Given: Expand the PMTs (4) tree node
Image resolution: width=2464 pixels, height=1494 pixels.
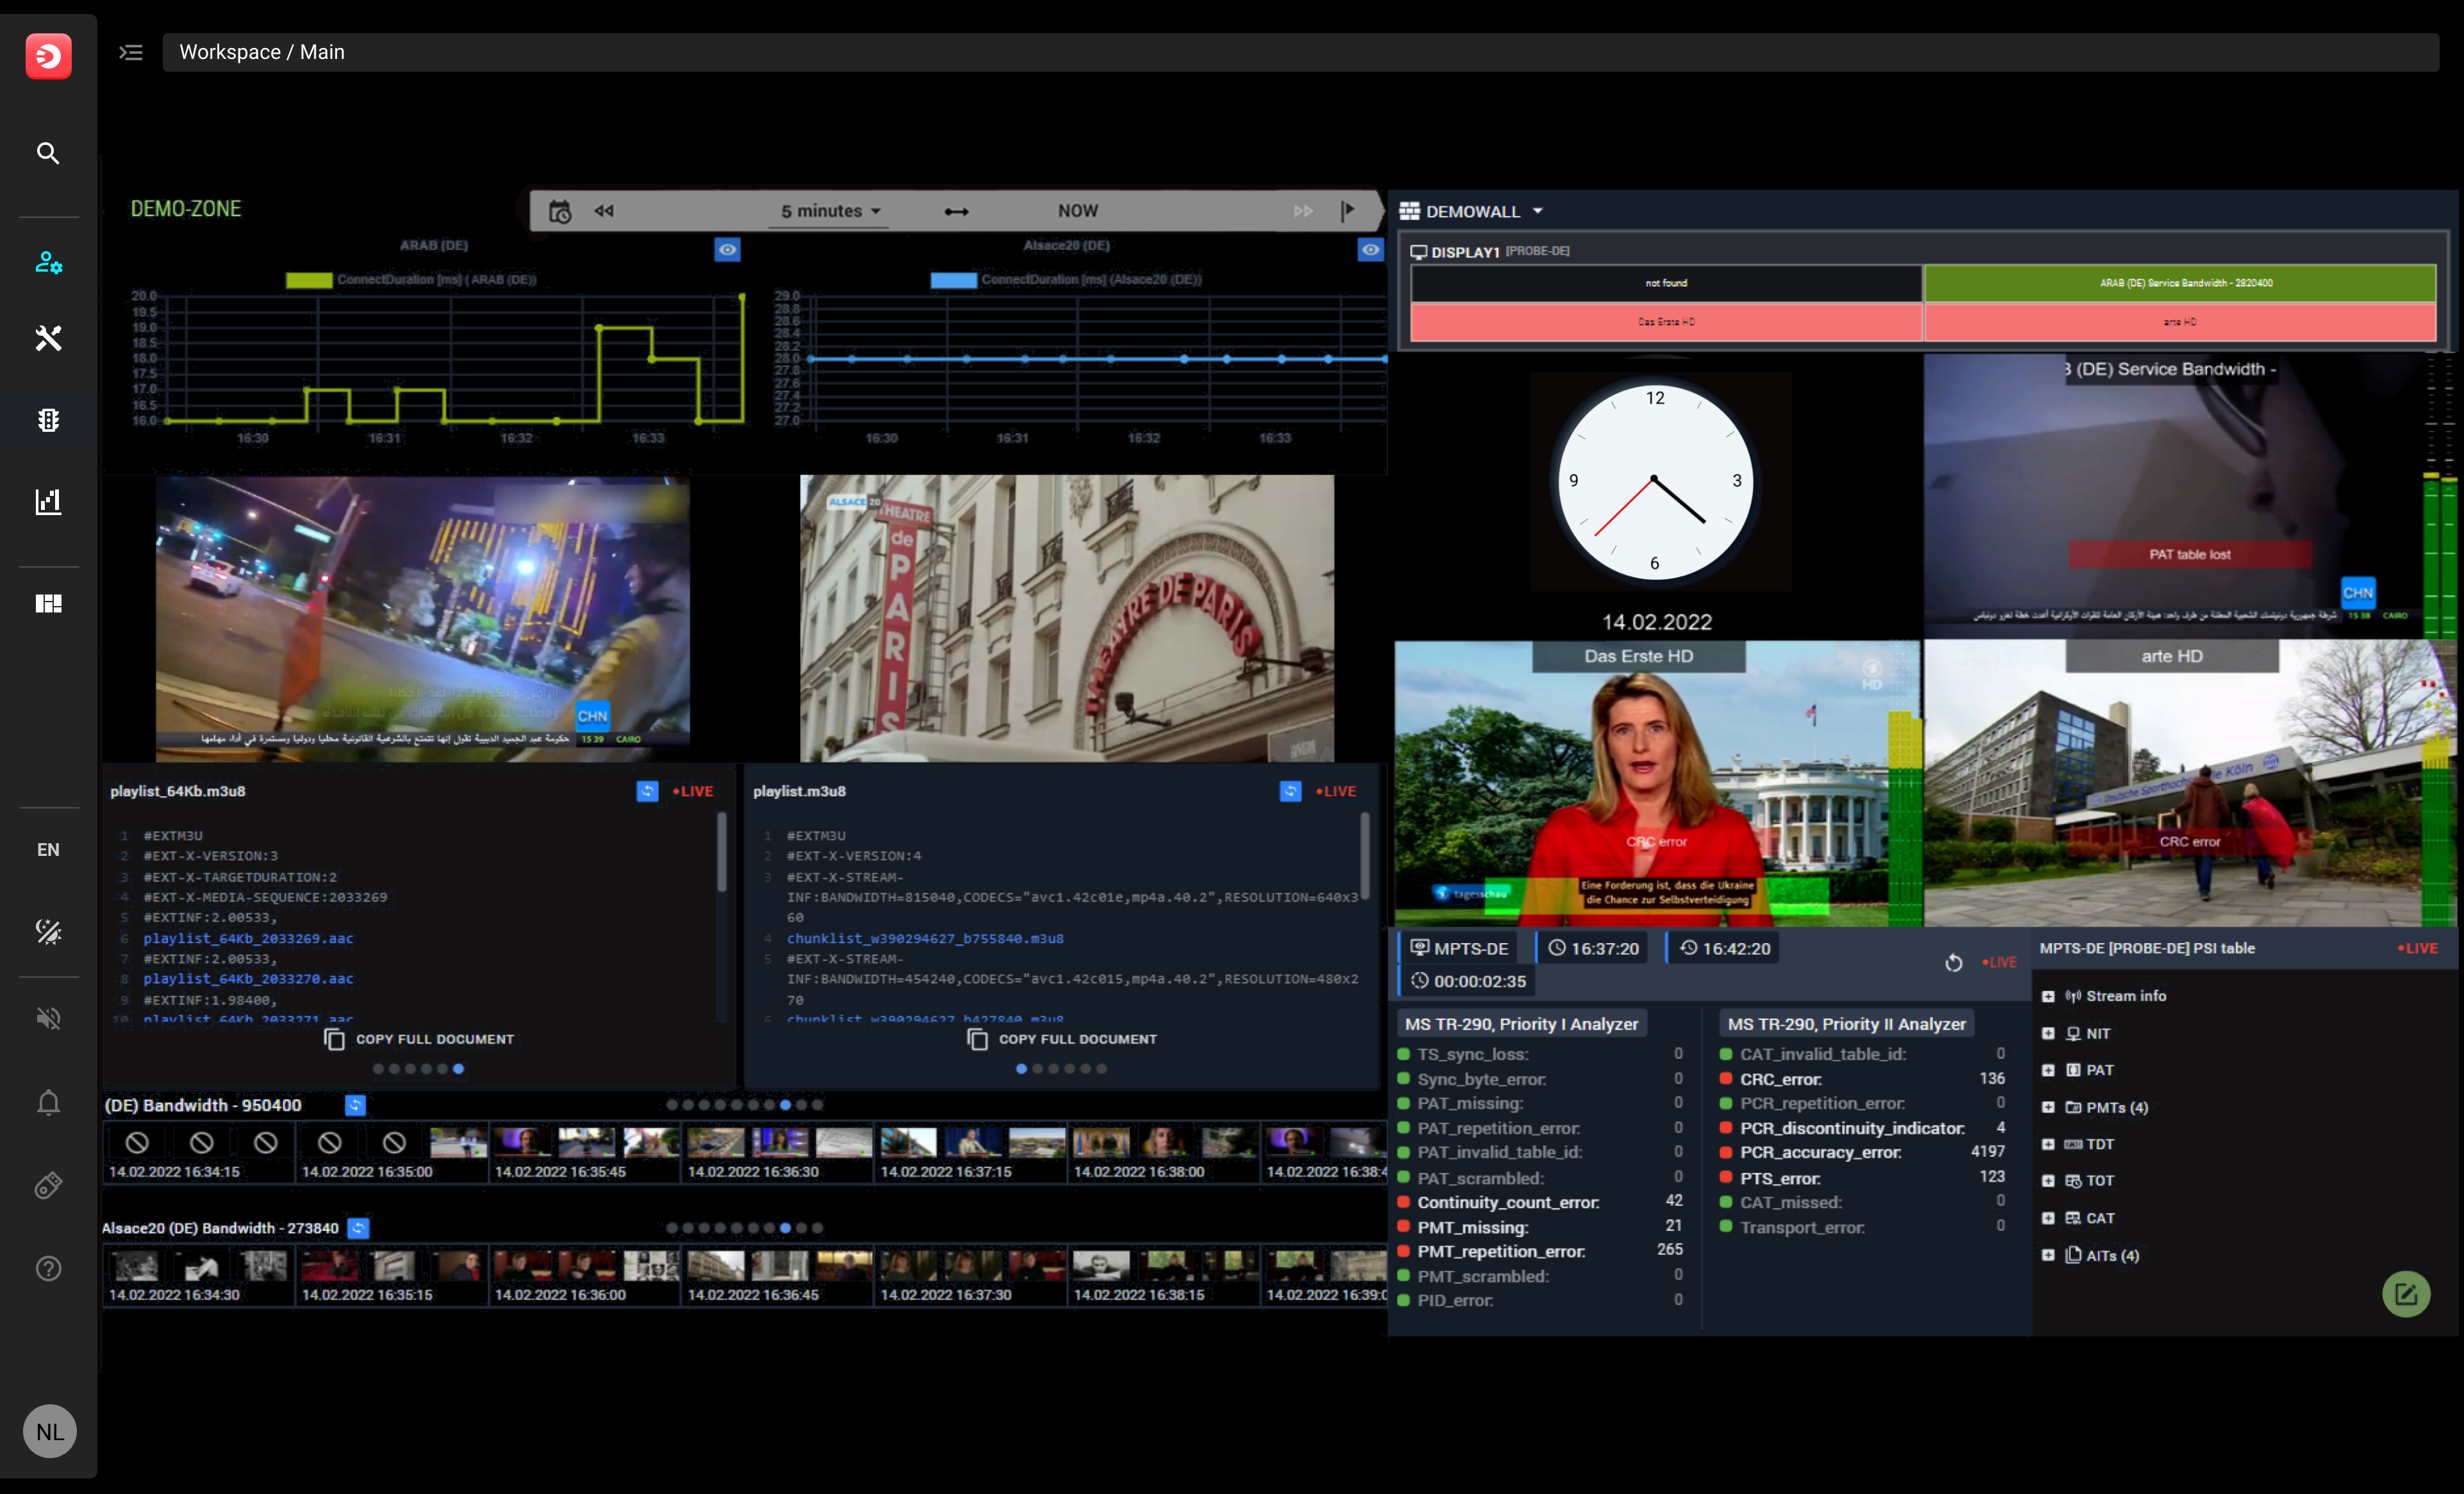Looking at the screenshot, I should coord(2048,1107).
